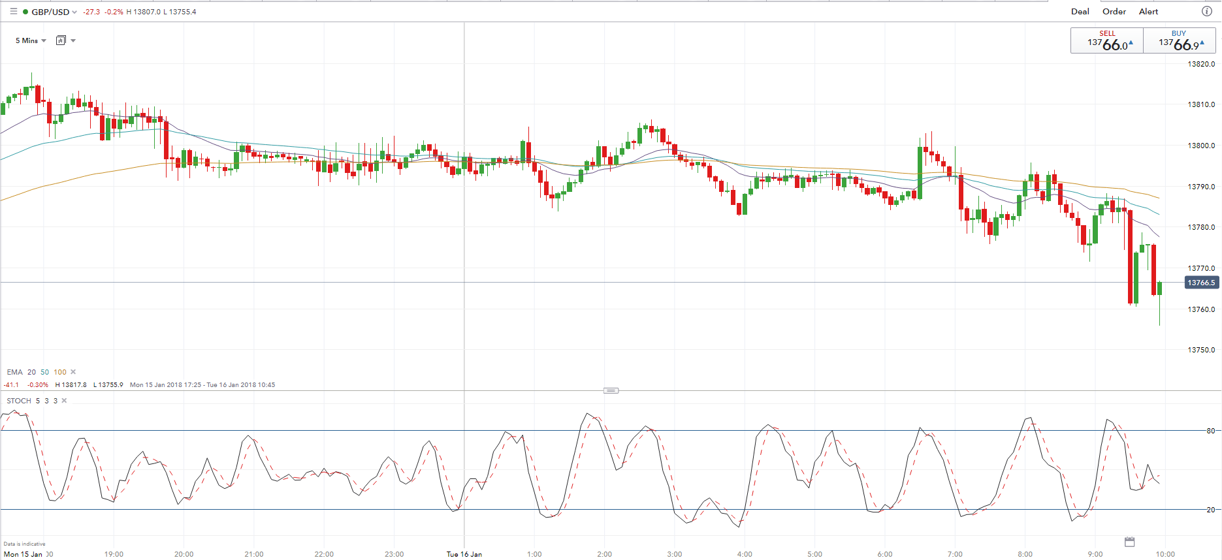The width and height of the screenshot is (1222, 560).
Task: Click the SELL 13766.0 price button
Action: (1107, 40)
